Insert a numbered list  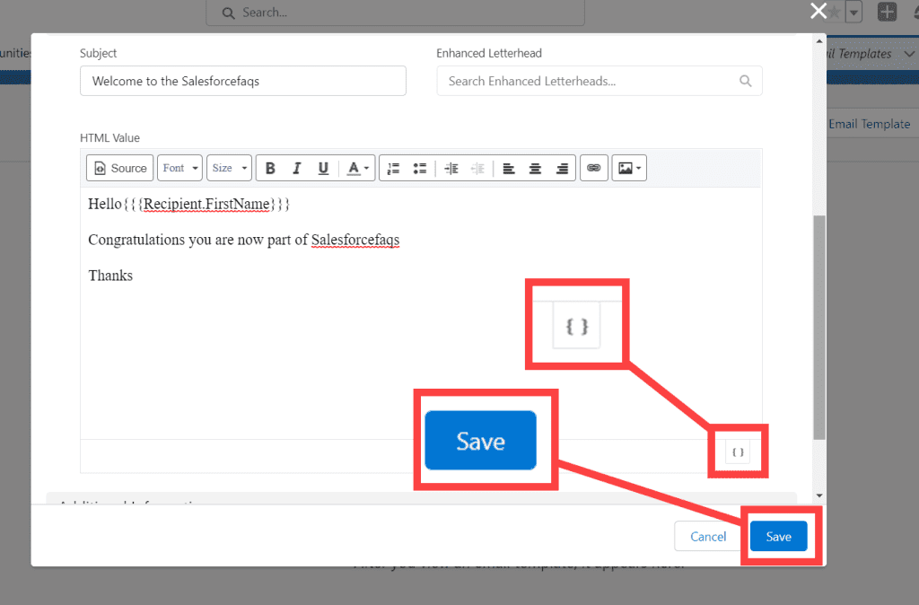tap(393, 168)
